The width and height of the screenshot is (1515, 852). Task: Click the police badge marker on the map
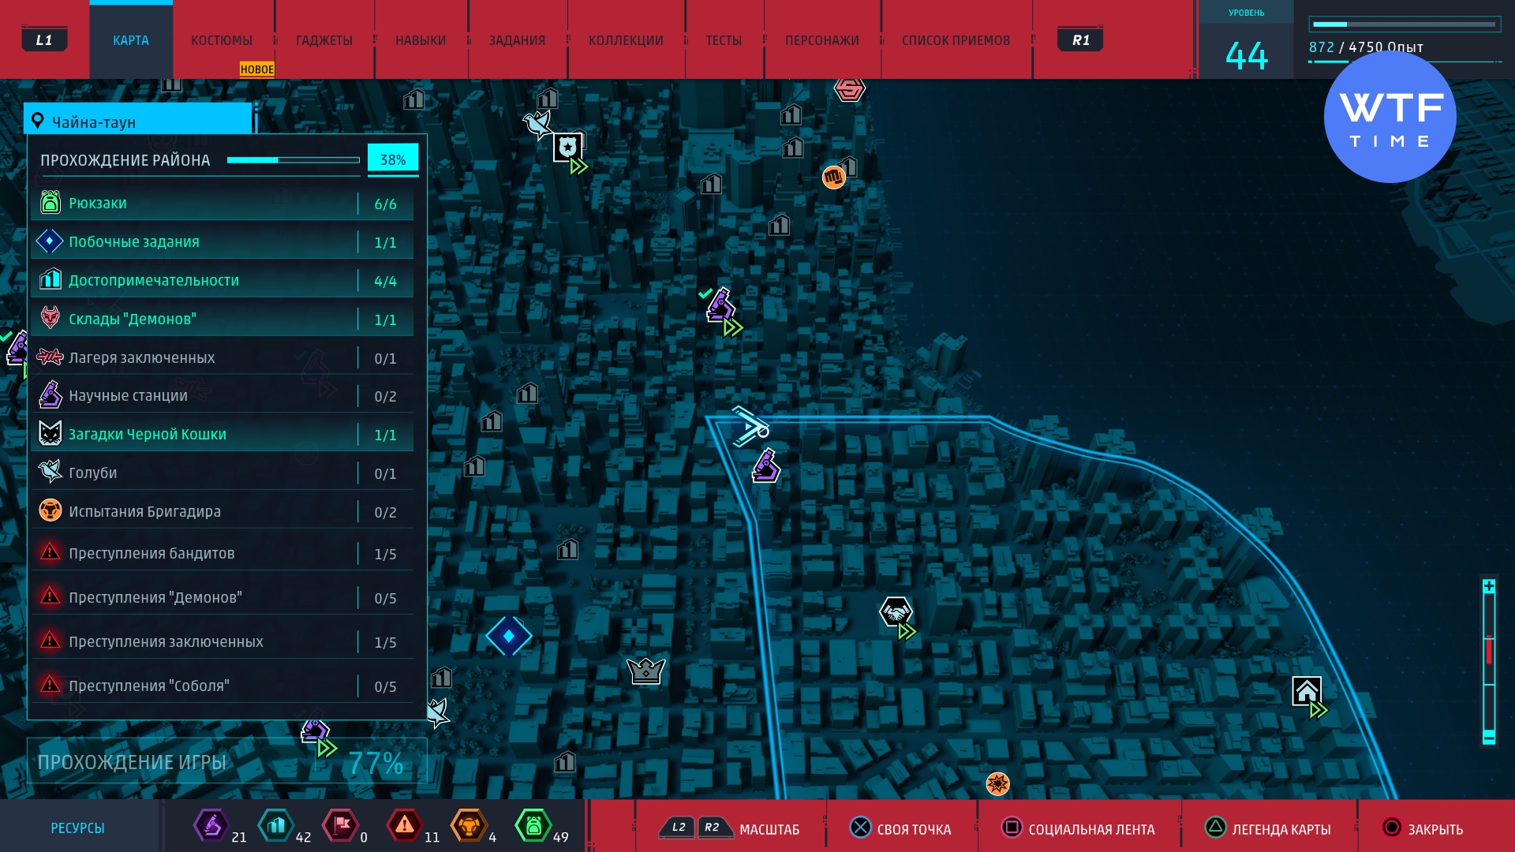[567, 147]
